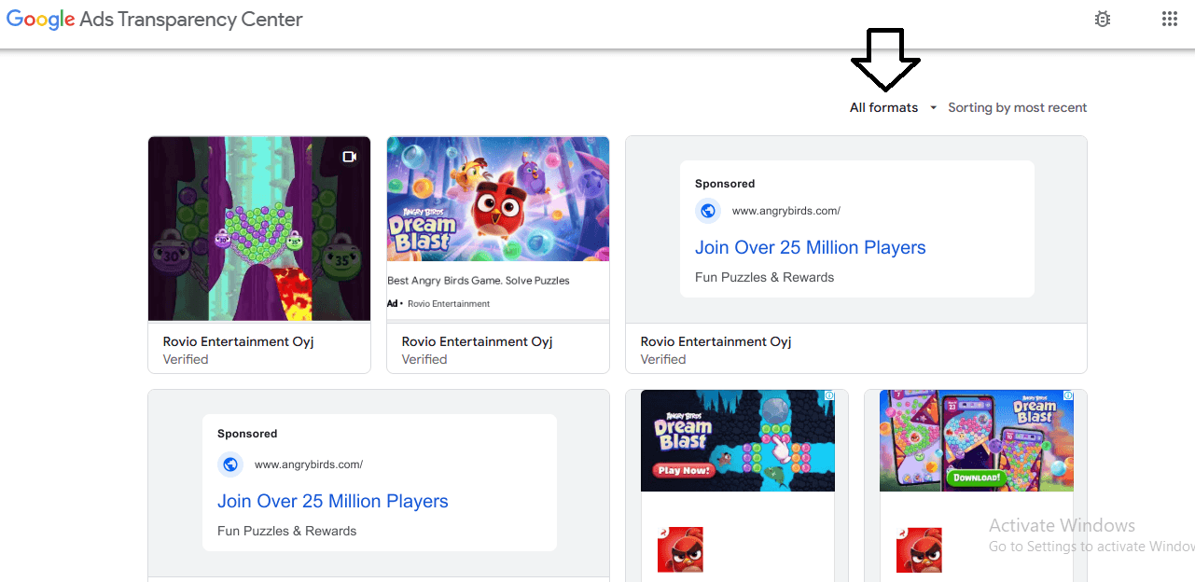Click Join Over 25 Million Players in lower ad

pyautogui.click(x=332, y=502)
